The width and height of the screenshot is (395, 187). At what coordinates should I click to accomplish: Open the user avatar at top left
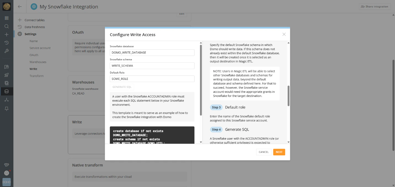click(x=7, y=7)
